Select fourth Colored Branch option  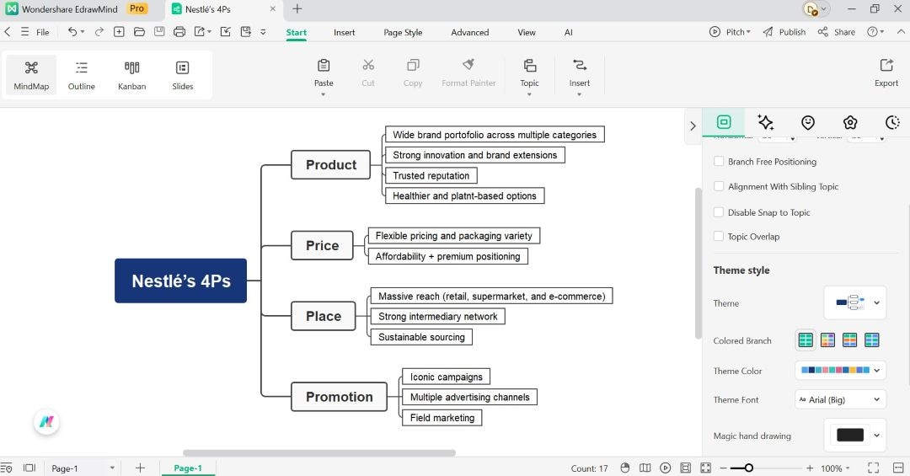point(872,340)
